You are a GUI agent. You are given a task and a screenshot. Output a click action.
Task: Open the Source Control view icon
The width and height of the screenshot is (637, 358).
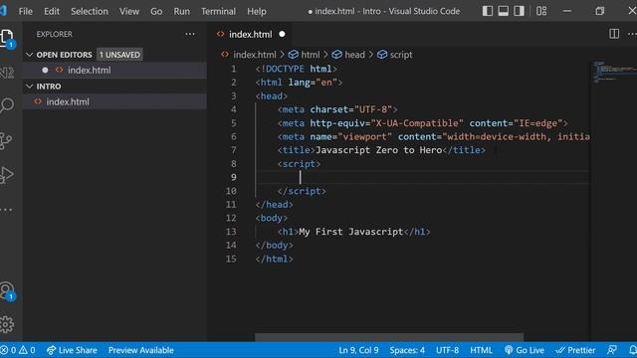[x=6, y=140]
